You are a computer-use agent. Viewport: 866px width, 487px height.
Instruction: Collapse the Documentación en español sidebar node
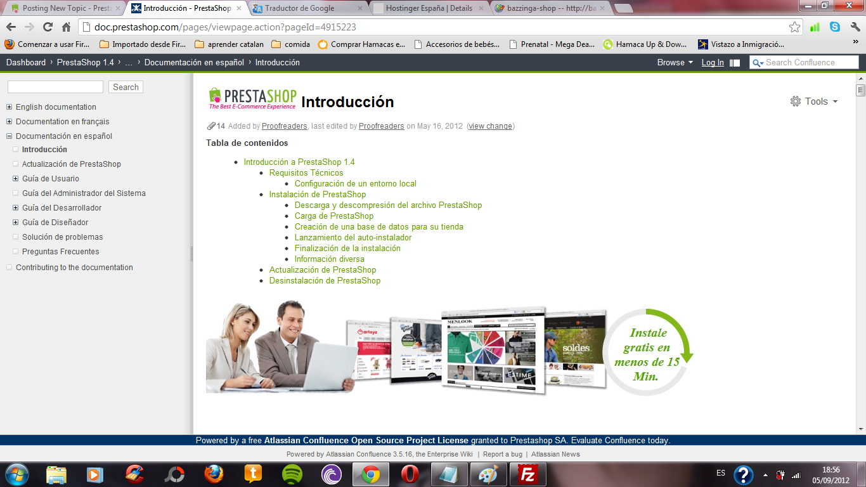(9, 136)
